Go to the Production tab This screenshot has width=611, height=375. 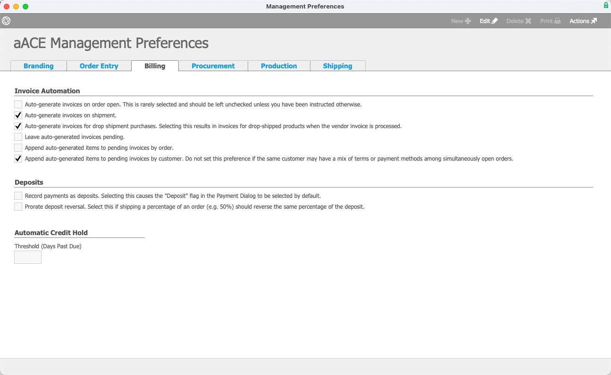click(x=279, y=66)
